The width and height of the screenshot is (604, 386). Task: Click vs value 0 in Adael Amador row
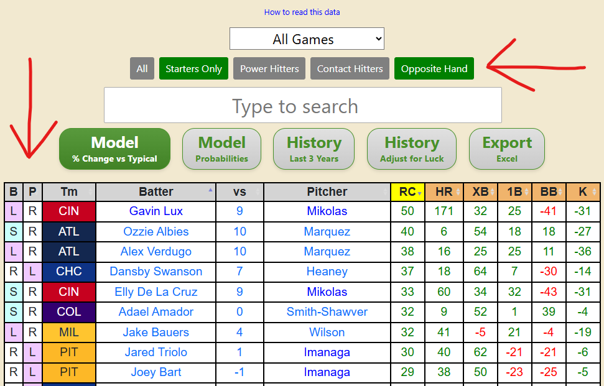pyautogui.click(x=239, y=312)
